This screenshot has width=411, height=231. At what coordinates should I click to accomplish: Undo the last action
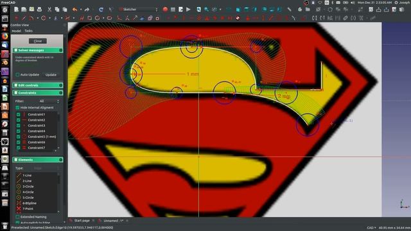[74, 10]
